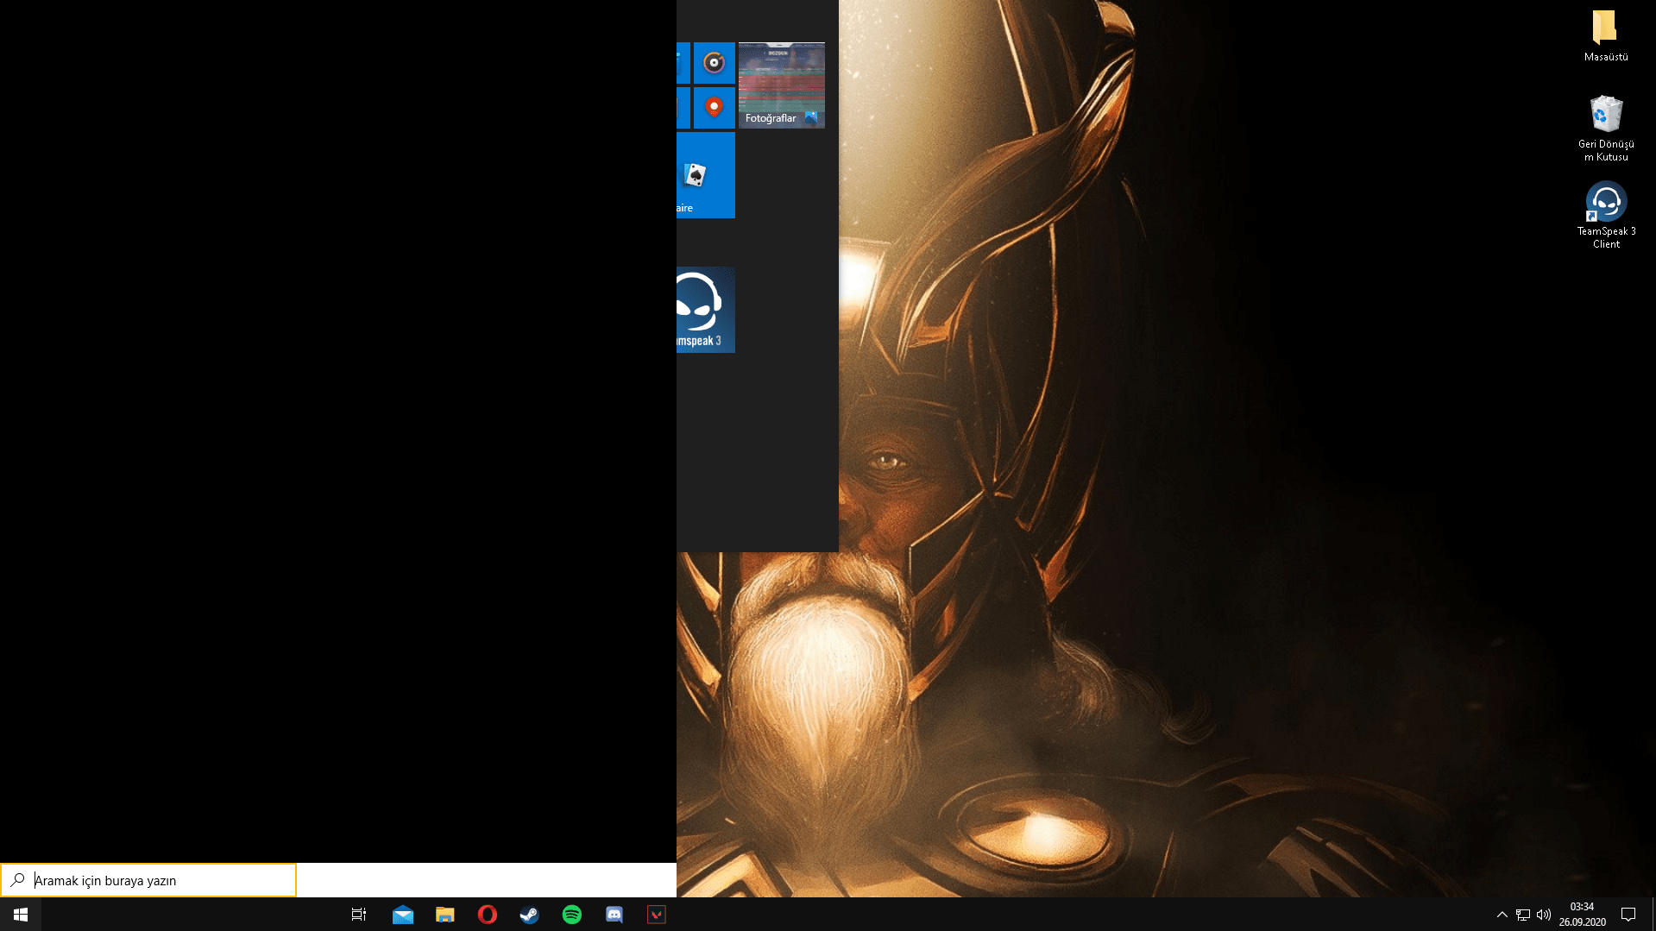The image size is (1656, 931).
Task: Launch Groove Music from its tile
Action: point(714,62)
